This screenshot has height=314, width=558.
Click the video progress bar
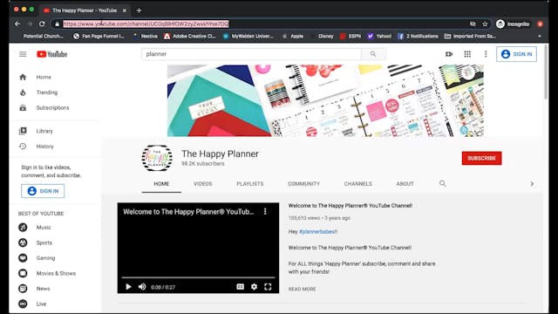(x=198, y=277)
